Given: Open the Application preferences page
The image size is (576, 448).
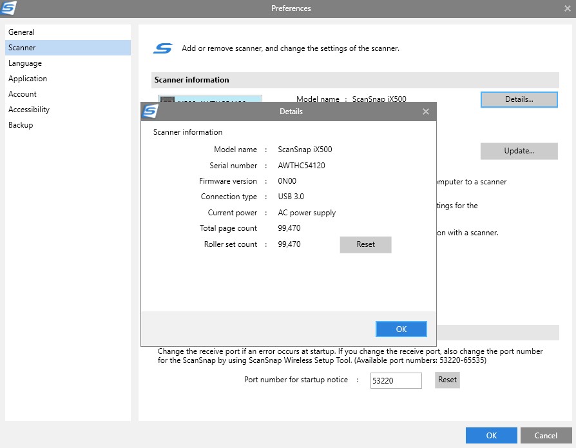Looking at the screenshot, I should coord(28,79).
